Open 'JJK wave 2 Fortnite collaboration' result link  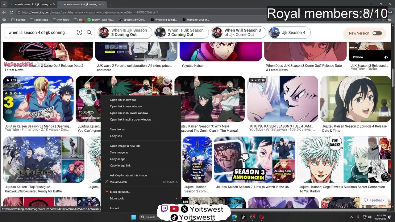point(134,68)
